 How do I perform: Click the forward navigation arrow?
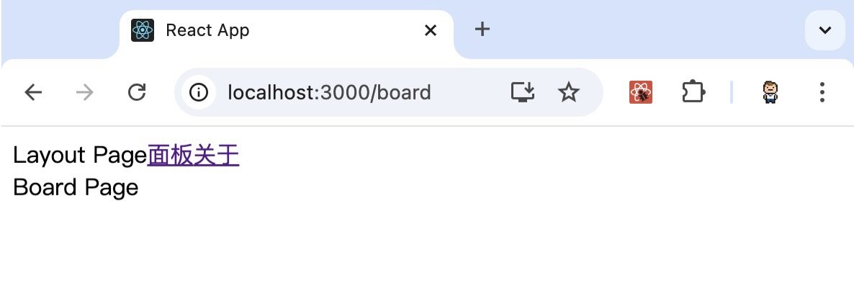pyautogui.click(x=85, y=92)
